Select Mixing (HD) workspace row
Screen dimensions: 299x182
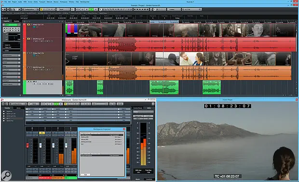[x=102, y=139]
